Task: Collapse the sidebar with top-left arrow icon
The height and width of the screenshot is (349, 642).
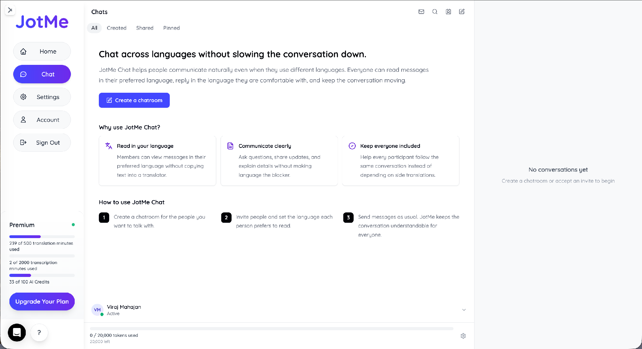Action: [10, 10]
